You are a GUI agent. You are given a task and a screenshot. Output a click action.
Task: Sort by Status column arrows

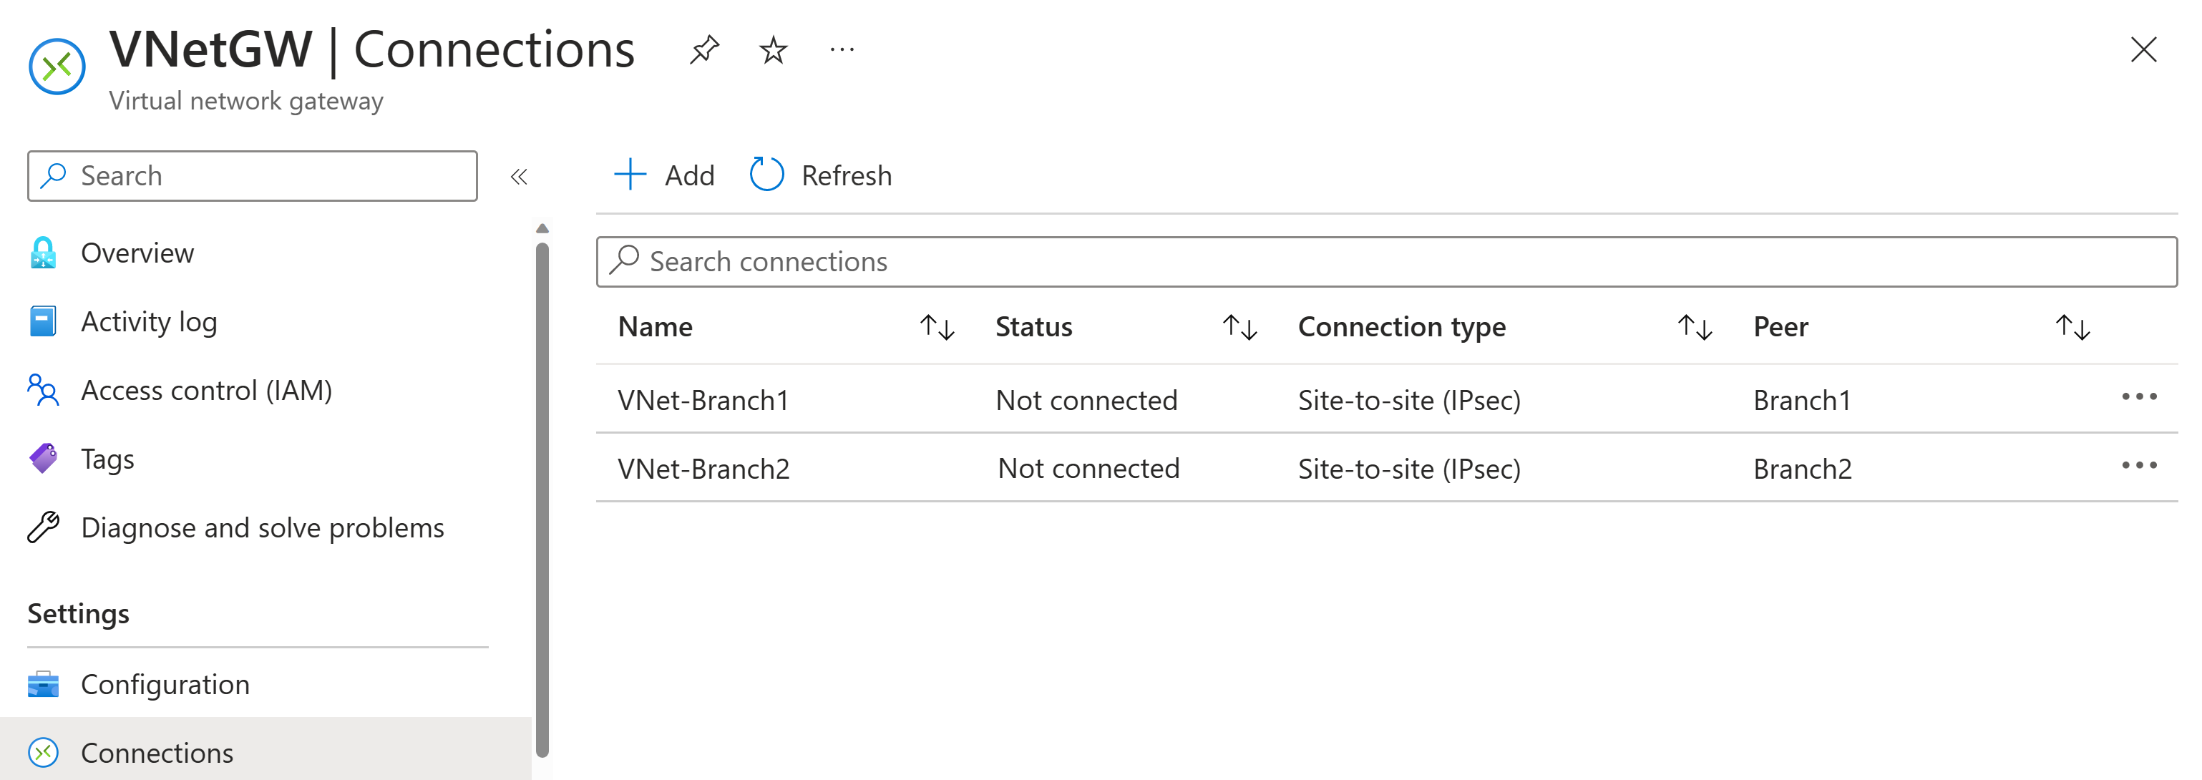[1239, 327]
